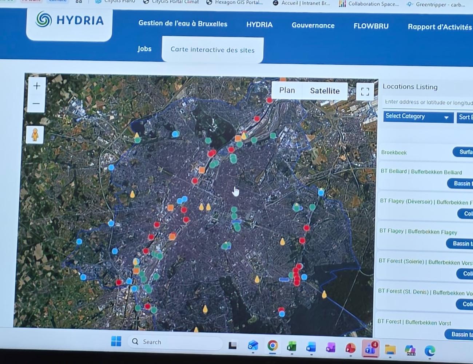Click the category tag on the Broekbeek row

tap(463, 152)
